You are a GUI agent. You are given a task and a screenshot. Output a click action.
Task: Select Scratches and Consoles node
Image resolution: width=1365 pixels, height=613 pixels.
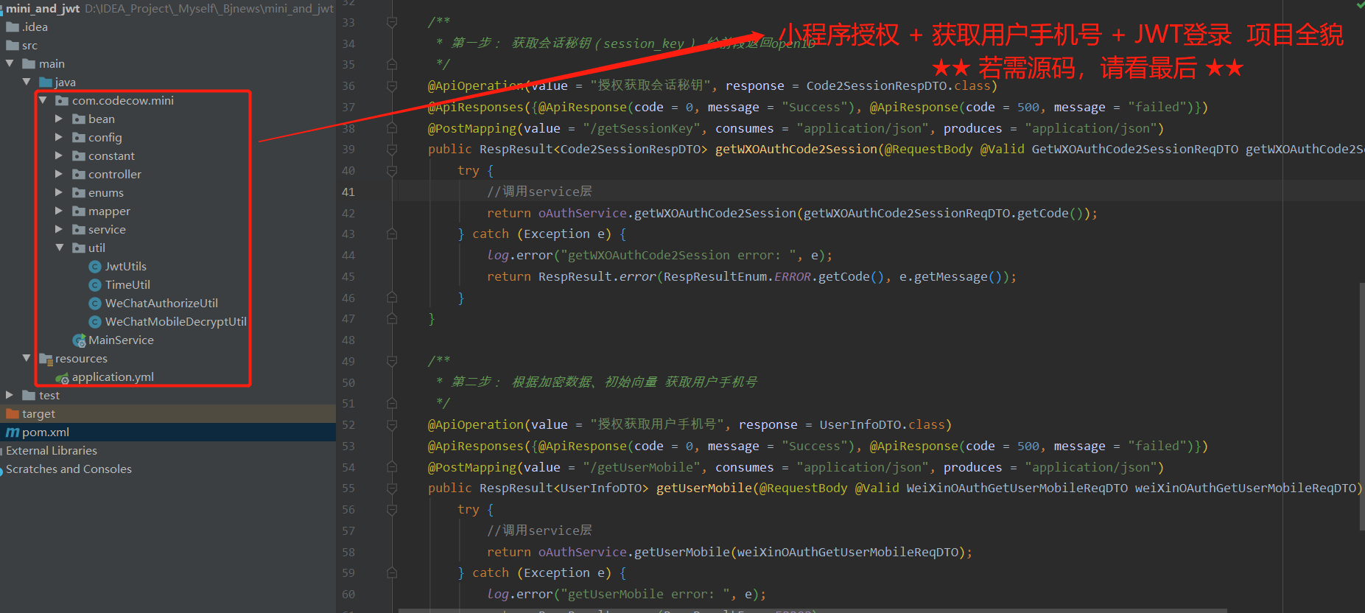tap(69, 469)
